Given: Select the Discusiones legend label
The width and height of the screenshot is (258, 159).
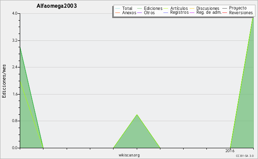Looking at the screenshot, I should click(208, 9).
